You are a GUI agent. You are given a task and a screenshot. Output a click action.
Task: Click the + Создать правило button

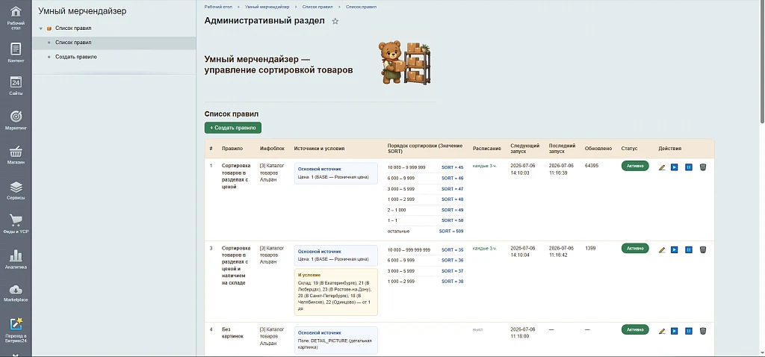pyautogui.click(x=233, y=128)
